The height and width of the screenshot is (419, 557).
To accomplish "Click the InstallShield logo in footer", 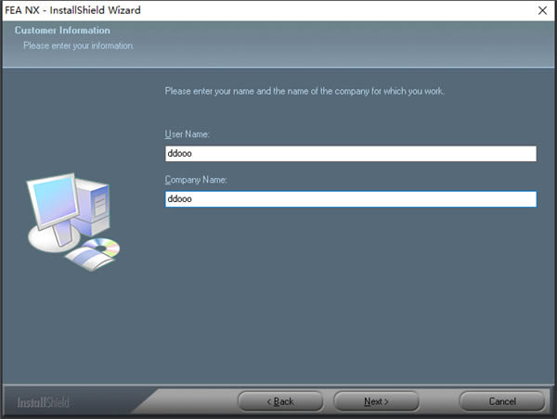I will pos(43,402).
